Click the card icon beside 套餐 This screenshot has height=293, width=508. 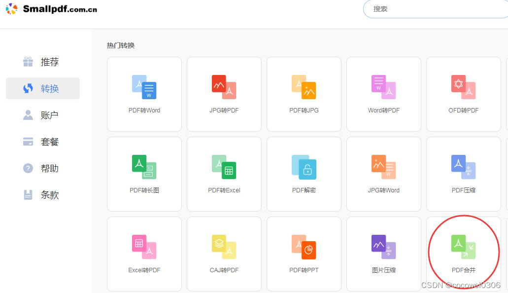[28, 142]
